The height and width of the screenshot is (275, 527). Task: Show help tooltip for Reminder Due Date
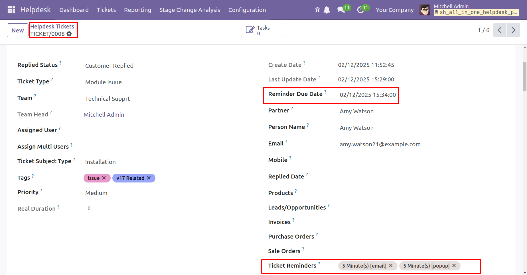click(325, 92)
